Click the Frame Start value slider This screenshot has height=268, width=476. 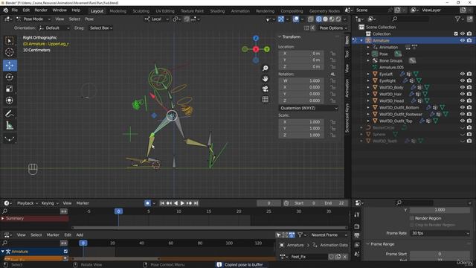[440, 254]
